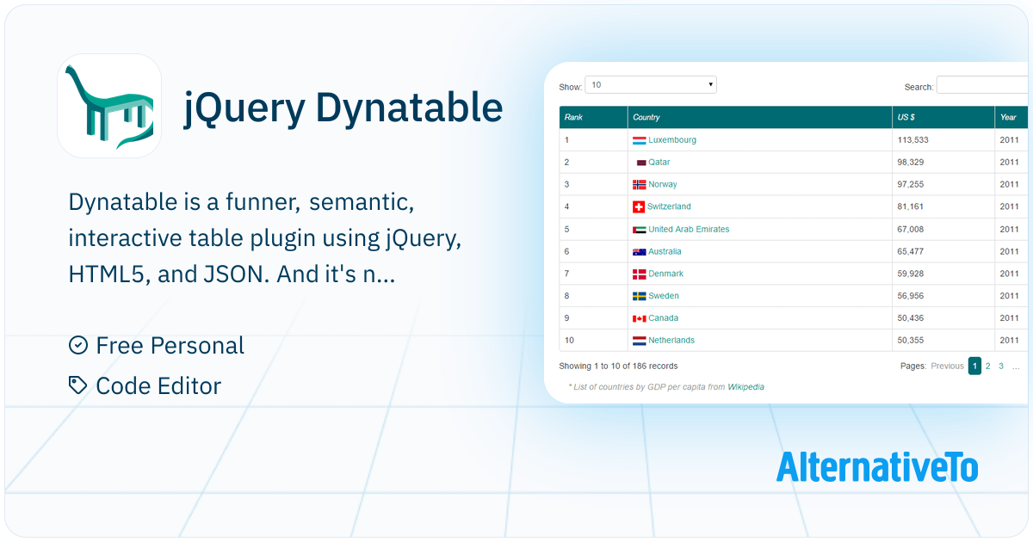Click the AlternativeTo logo
Screen dimensions: 1033x542
tap(877, 465)
